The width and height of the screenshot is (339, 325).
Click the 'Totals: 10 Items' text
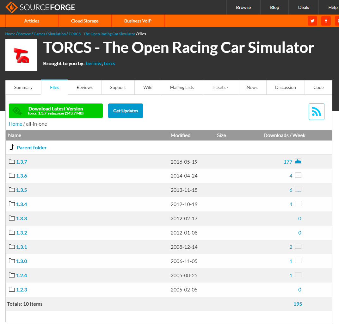coord(25,304)
